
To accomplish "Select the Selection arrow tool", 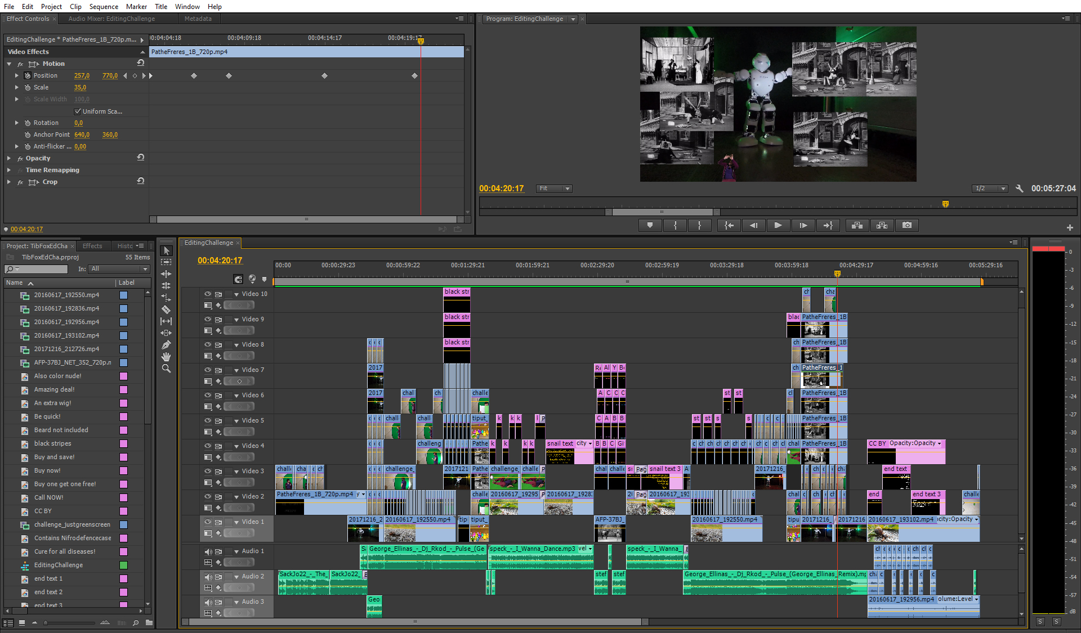I will click(166, 250).
